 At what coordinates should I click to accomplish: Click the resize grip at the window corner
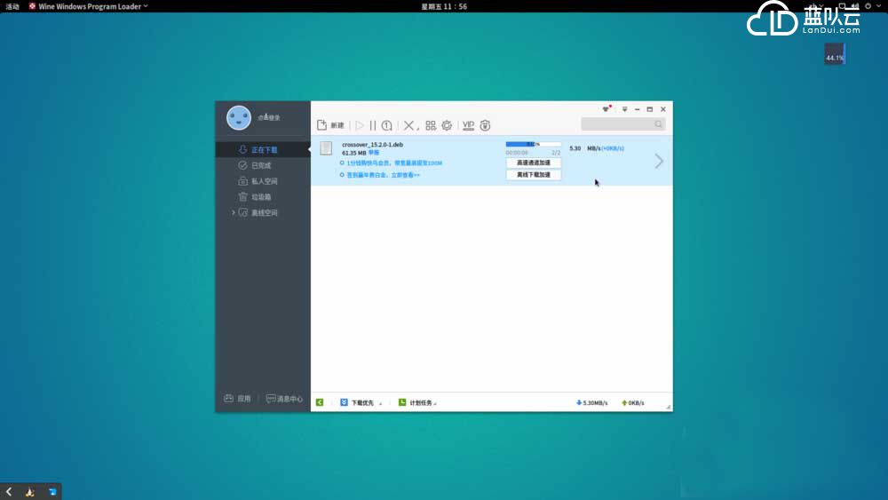click(669, 407)
